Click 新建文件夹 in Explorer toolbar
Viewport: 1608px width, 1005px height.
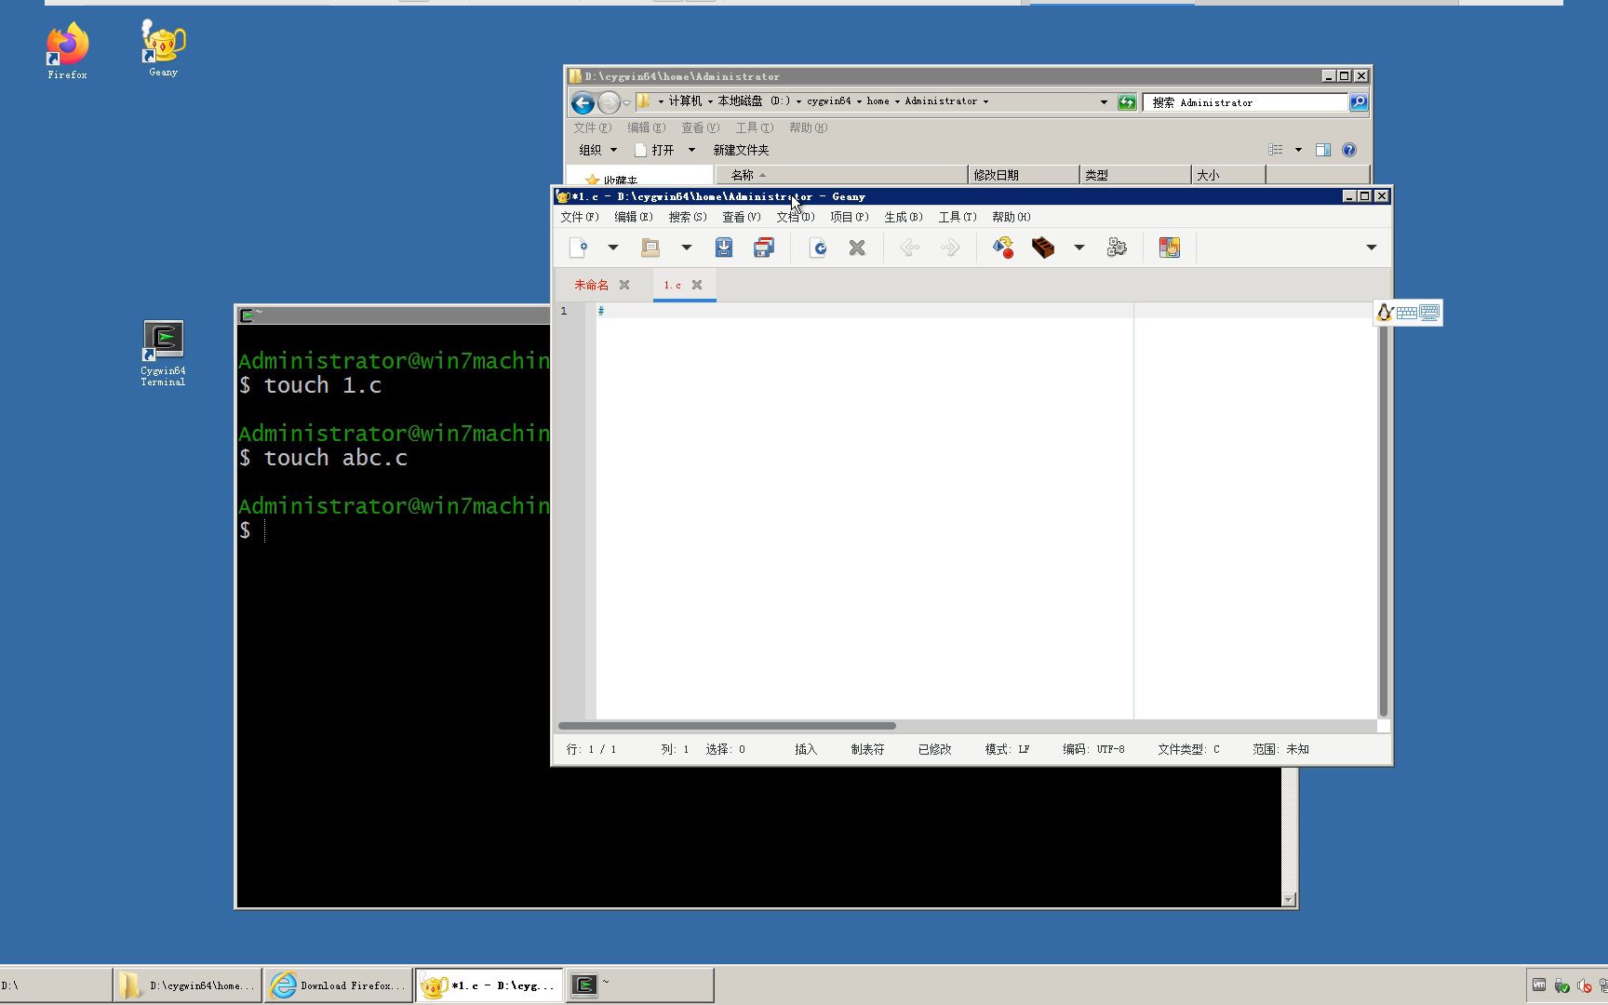741,150
